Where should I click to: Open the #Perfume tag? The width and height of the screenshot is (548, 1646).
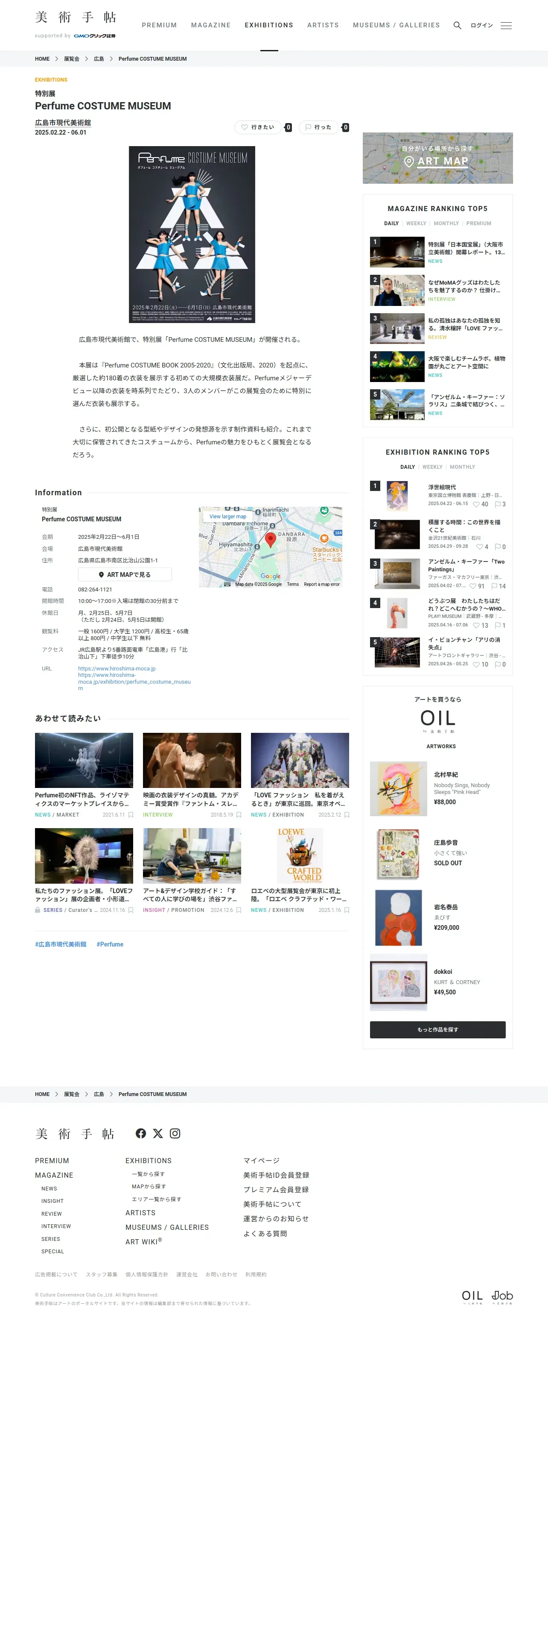tap(110, 944)
